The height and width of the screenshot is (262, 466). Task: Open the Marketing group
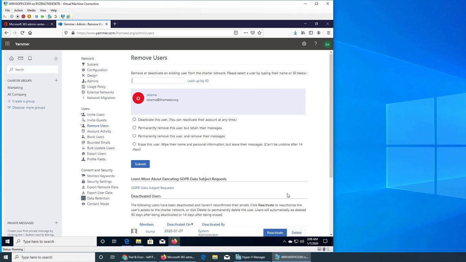[15, 88]
